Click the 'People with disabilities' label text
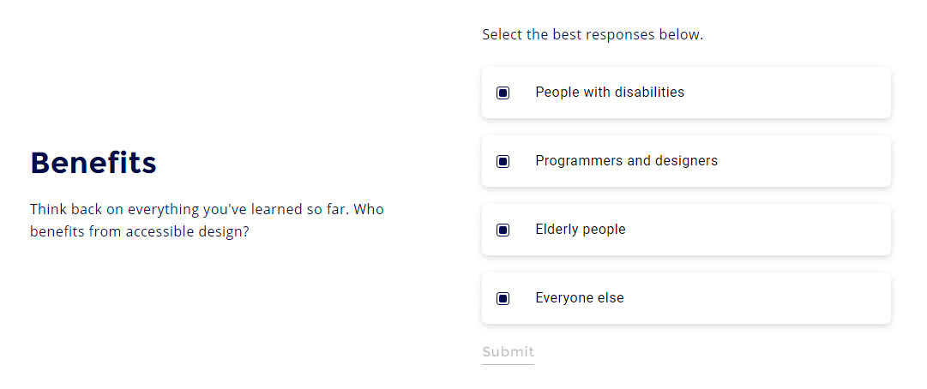Image resolution: width=927 pixels, height=389 pixels. click(609, 93)
